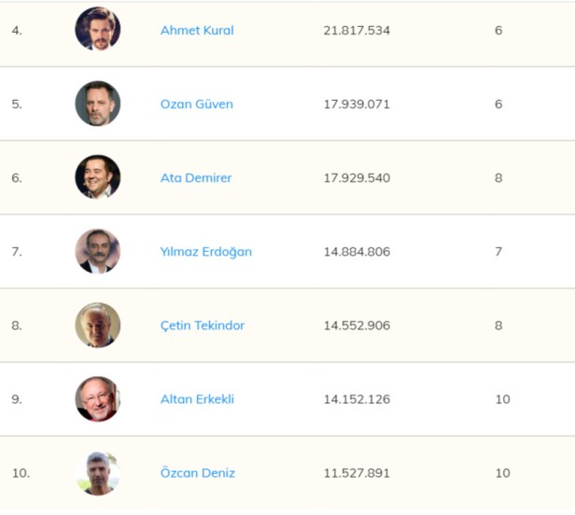This screenshot has width=575, height=515.
Task: Go to the Ata Demirer link
Action: [196, 177]
